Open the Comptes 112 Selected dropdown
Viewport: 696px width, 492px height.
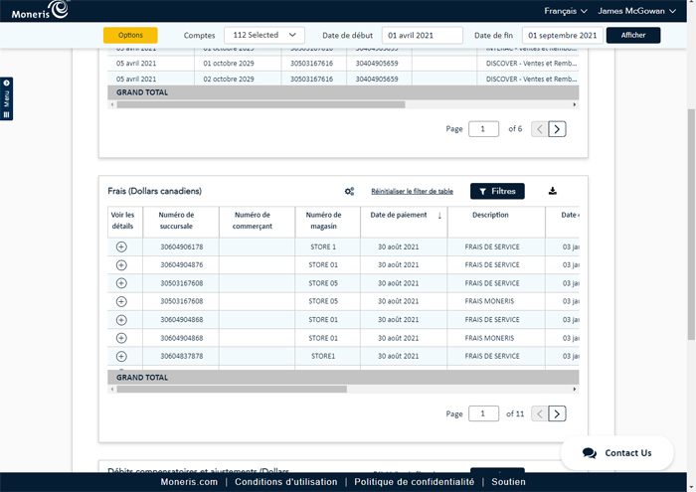(264, 35)
